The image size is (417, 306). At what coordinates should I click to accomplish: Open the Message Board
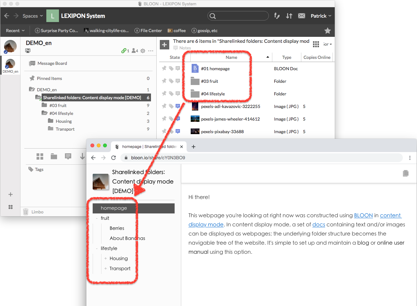(x=48, y=63)
